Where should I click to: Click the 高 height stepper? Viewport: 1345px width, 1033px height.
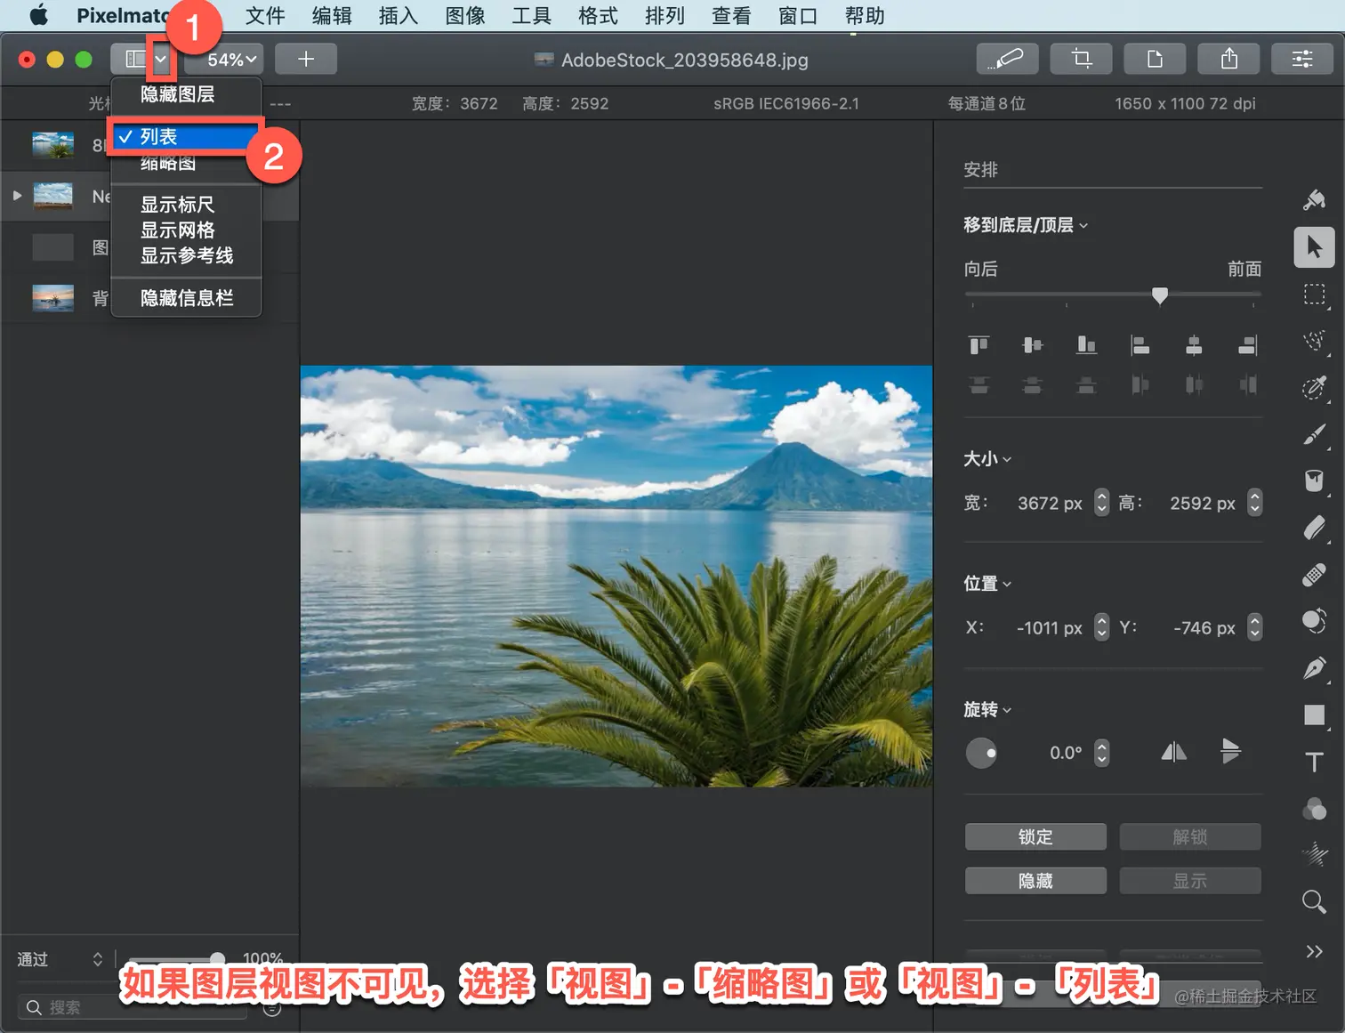click(x=1254, y=504)
